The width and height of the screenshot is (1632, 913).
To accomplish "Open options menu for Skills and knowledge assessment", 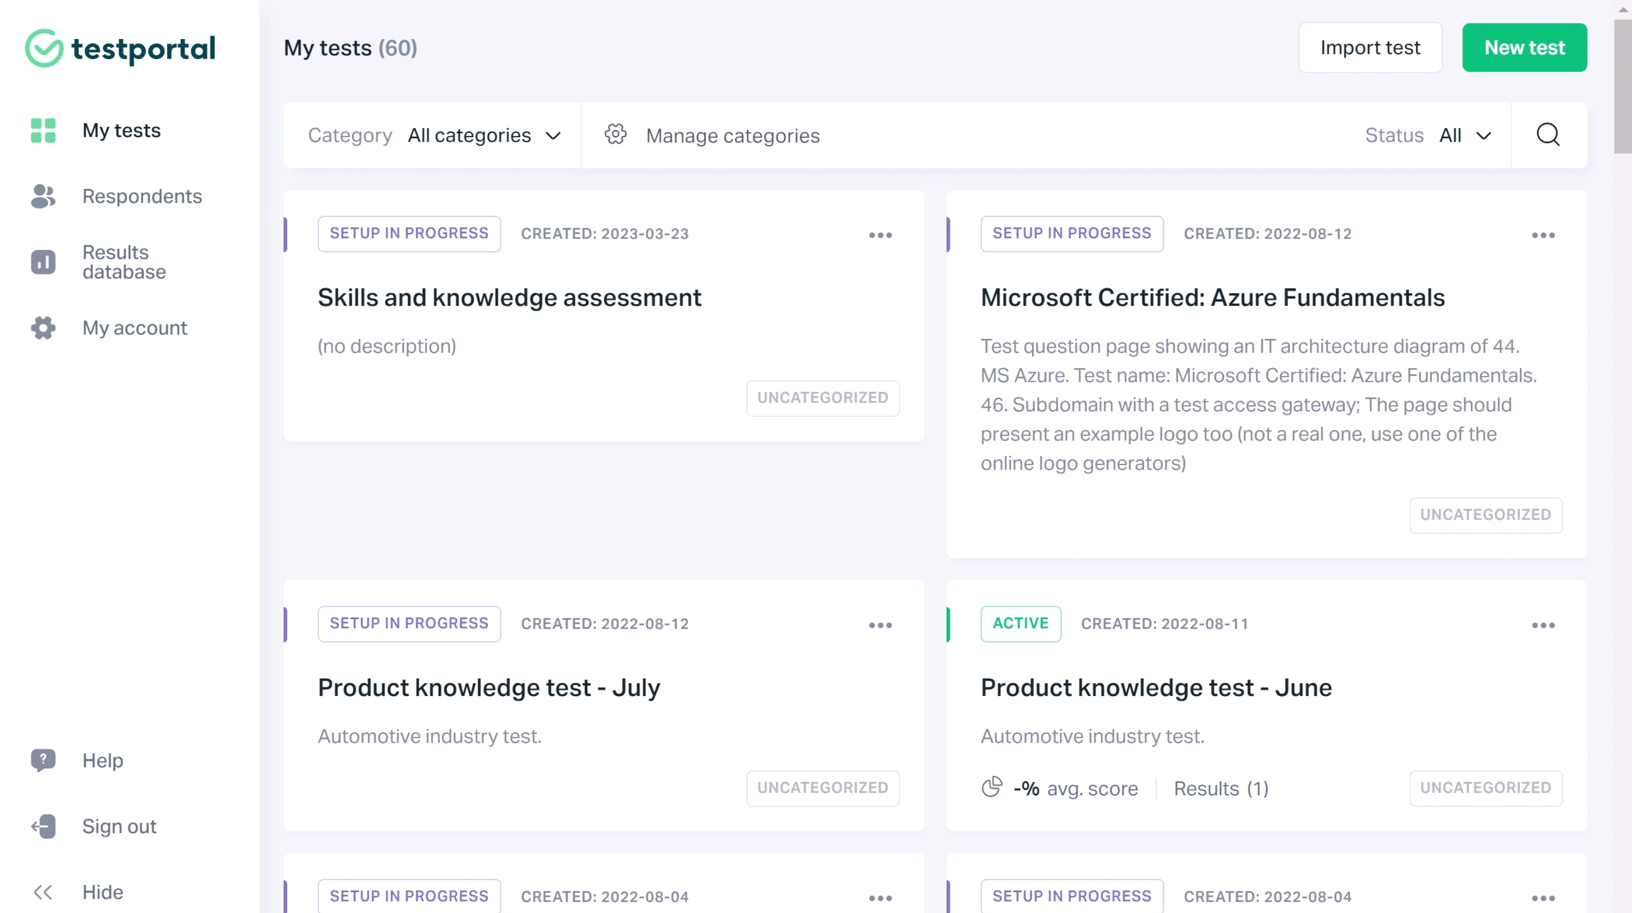I will (880, 235).
